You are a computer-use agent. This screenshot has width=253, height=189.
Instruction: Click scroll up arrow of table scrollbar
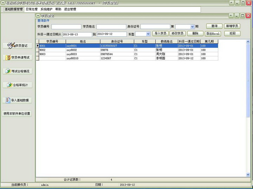tap(248, 42)
